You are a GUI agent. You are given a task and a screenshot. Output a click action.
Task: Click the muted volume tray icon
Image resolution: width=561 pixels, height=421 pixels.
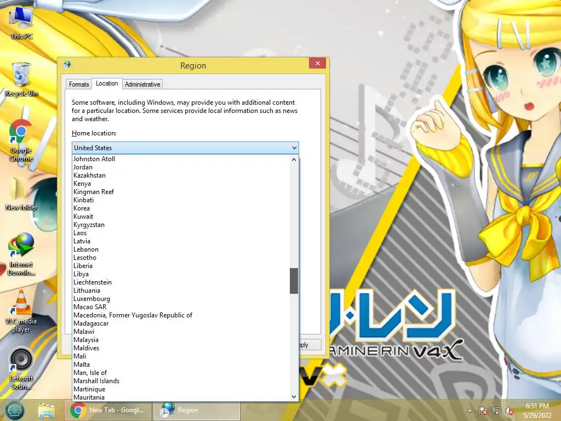coord(509,411)
